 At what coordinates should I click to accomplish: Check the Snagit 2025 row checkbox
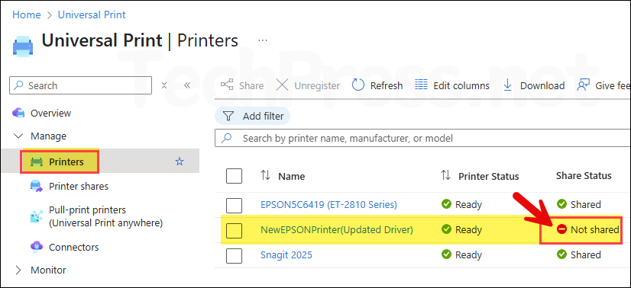235,255
